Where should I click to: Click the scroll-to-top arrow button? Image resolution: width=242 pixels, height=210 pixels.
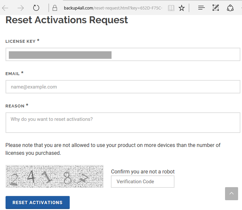[x=231, y=194]
